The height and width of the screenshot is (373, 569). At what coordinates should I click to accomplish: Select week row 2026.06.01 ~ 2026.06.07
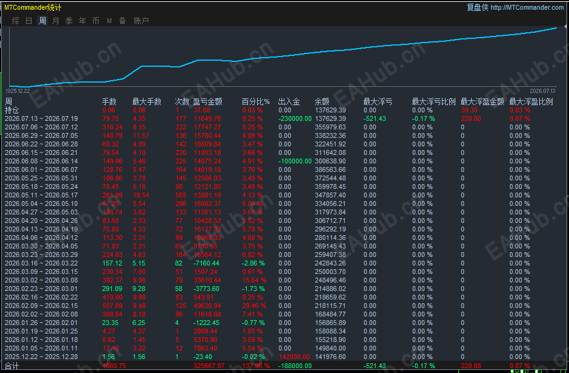[41, 169]
